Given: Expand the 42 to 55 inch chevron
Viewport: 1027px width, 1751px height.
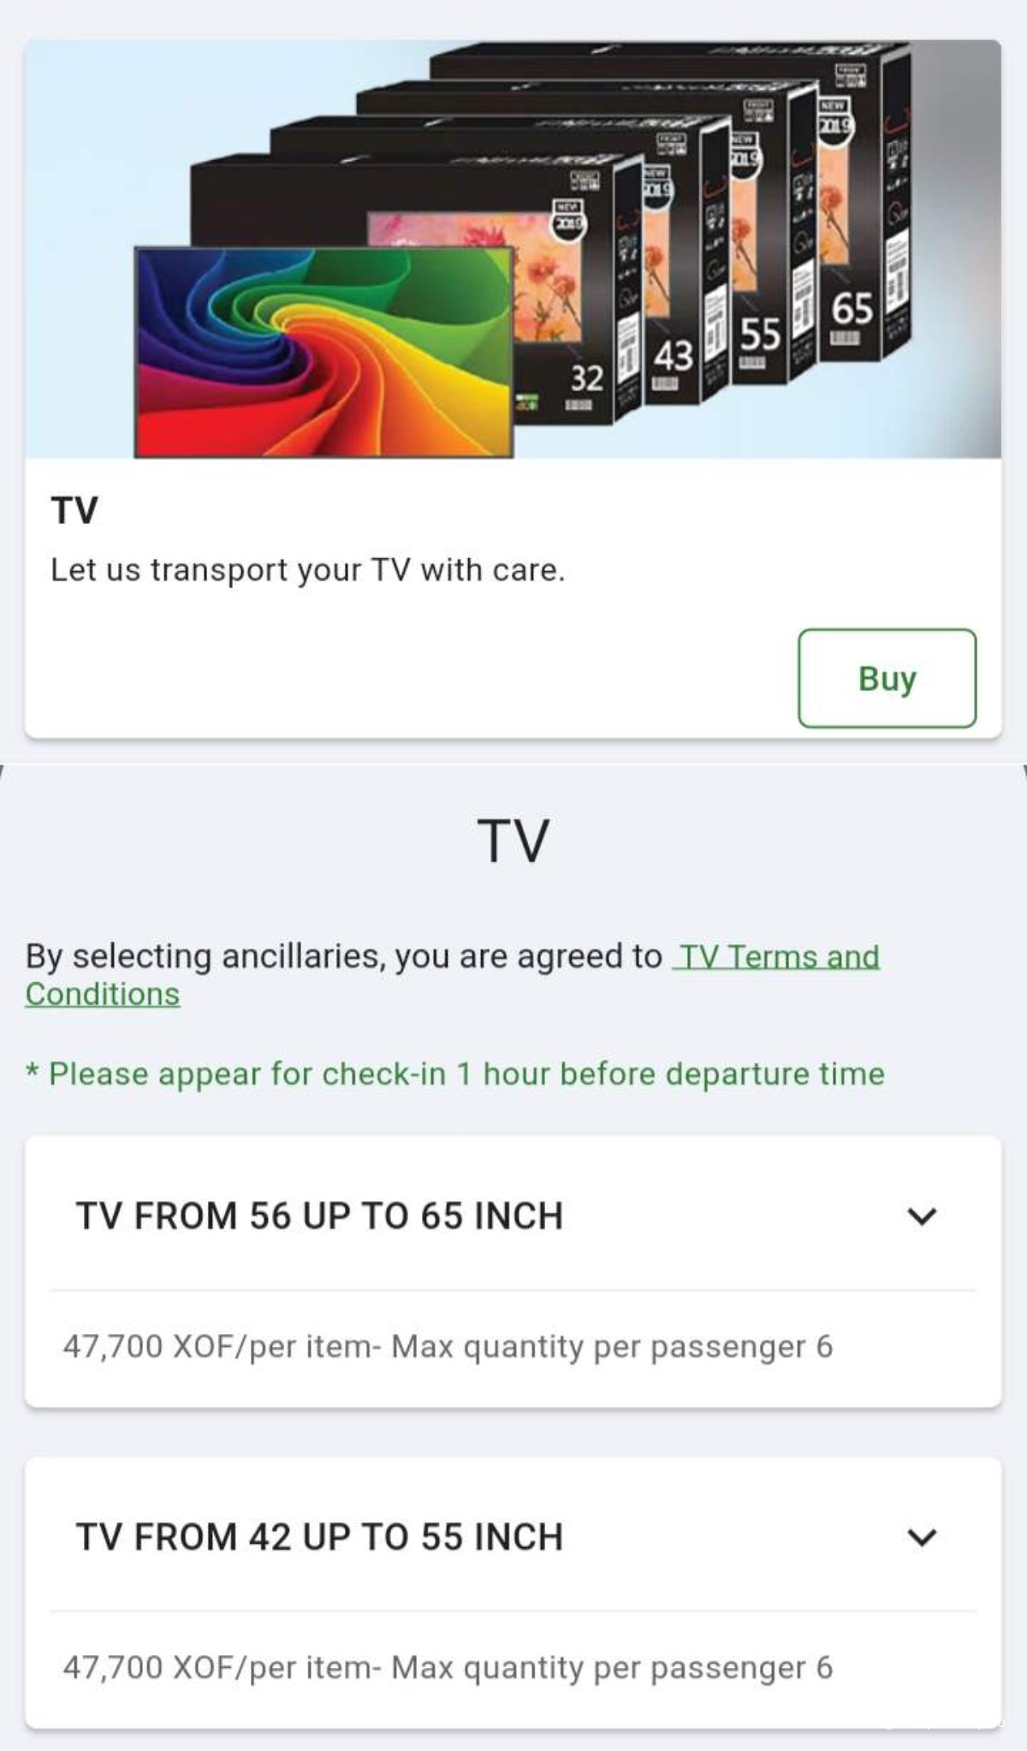Looking at the screenshot, I should (x=922, y=1537).
